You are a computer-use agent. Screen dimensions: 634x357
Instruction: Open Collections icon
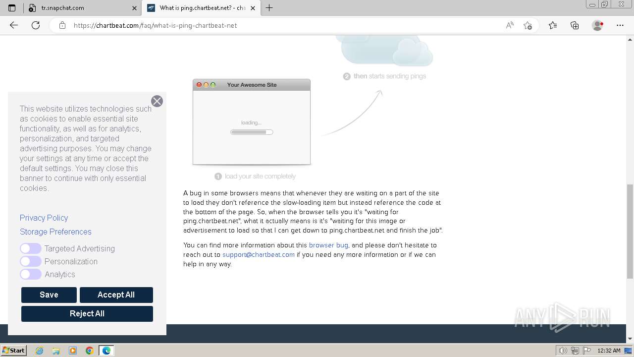tap(575, 25)
